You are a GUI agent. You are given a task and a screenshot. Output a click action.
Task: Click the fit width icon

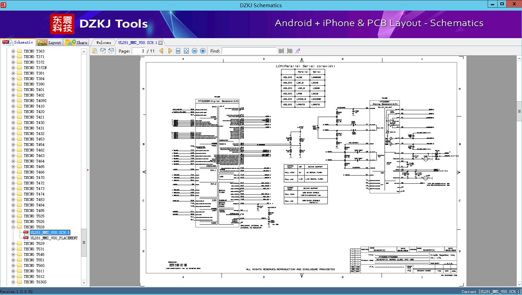tap(178, 51)
